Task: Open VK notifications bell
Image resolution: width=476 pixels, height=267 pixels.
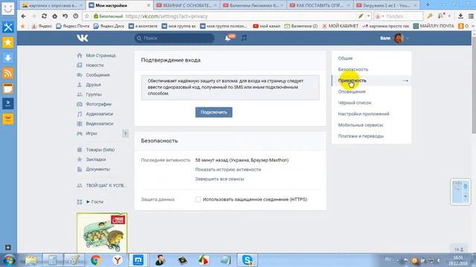Action: click(x=228, y=38)
